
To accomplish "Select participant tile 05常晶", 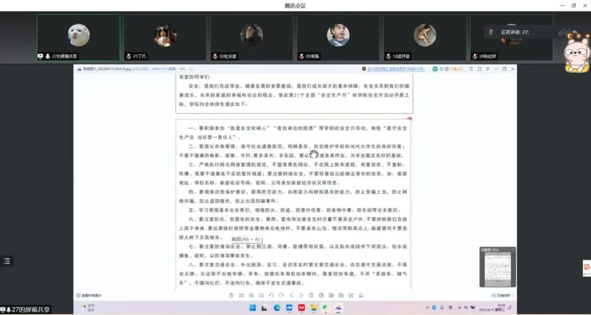I will coord(338,37).
